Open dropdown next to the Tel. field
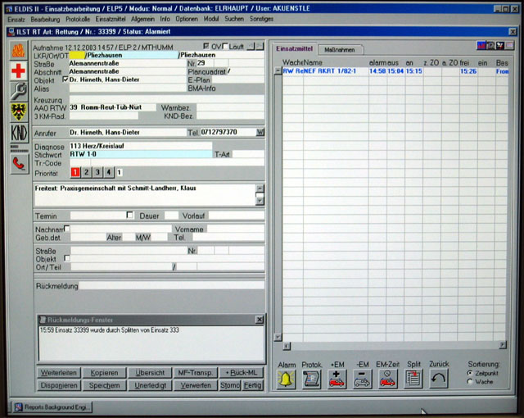 point(260,131)
